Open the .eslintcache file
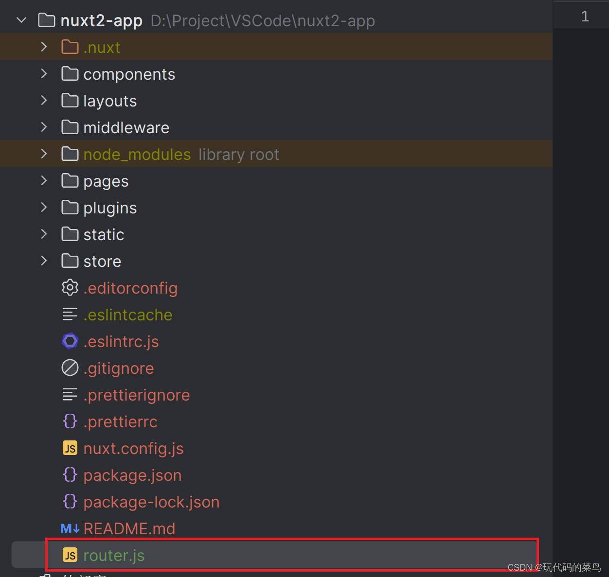 coord(128,314)
